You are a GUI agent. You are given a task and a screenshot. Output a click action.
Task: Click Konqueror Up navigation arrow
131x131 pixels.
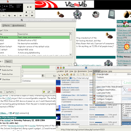pyautogui.click(x=59, y=75)
